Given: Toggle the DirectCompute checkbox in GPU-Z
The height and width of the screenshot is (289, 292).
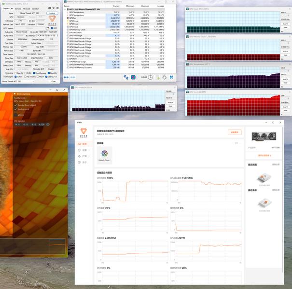Looking at the screenshot, I should pos(34,73).
